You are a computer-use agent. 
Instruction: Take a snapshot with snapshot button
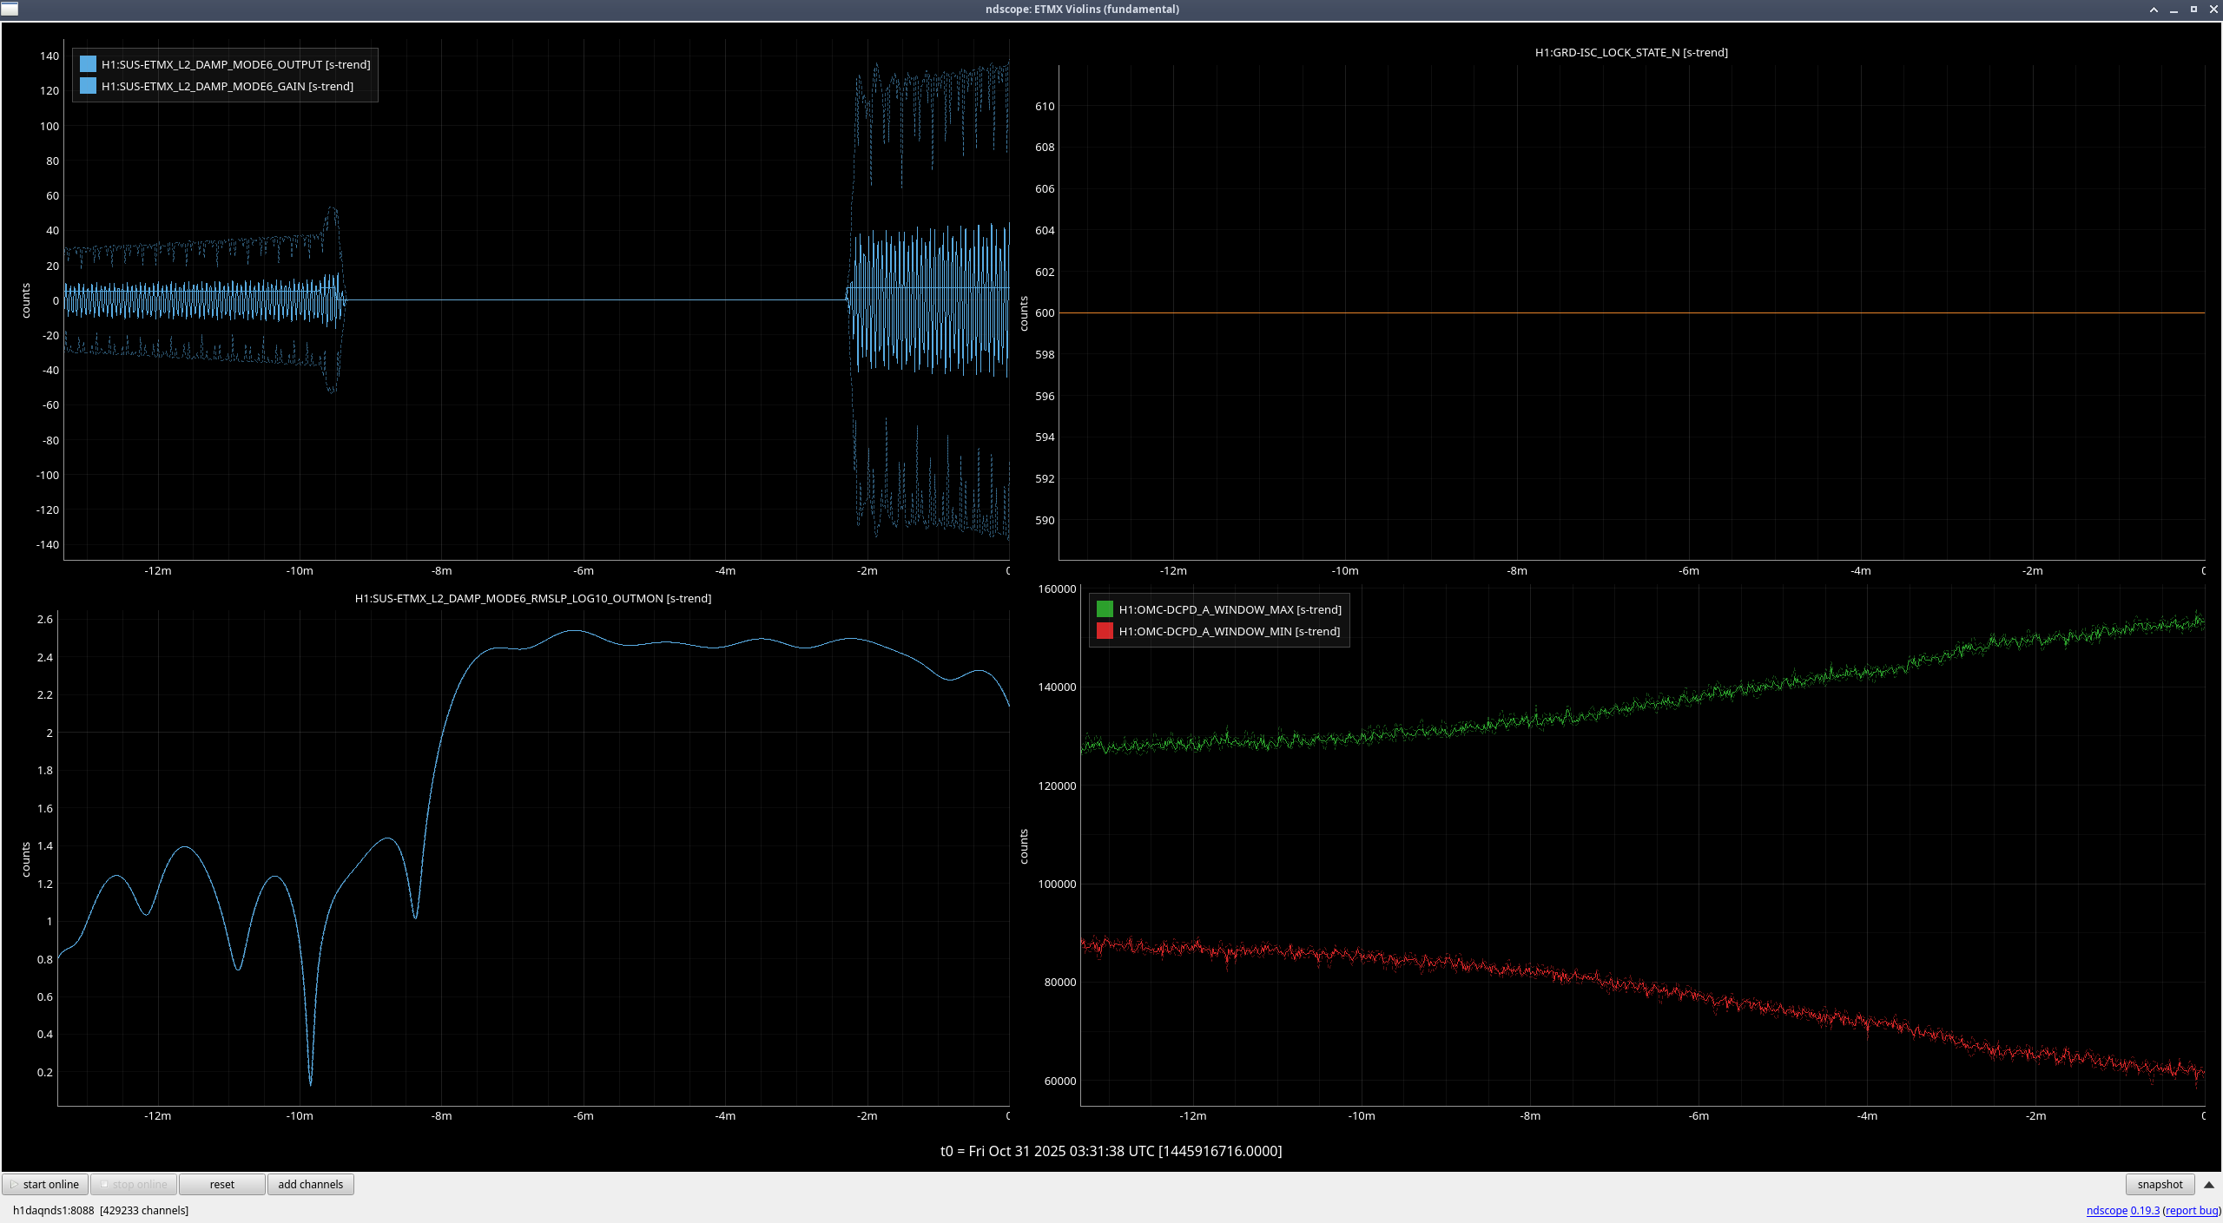coord(2160,1184)
